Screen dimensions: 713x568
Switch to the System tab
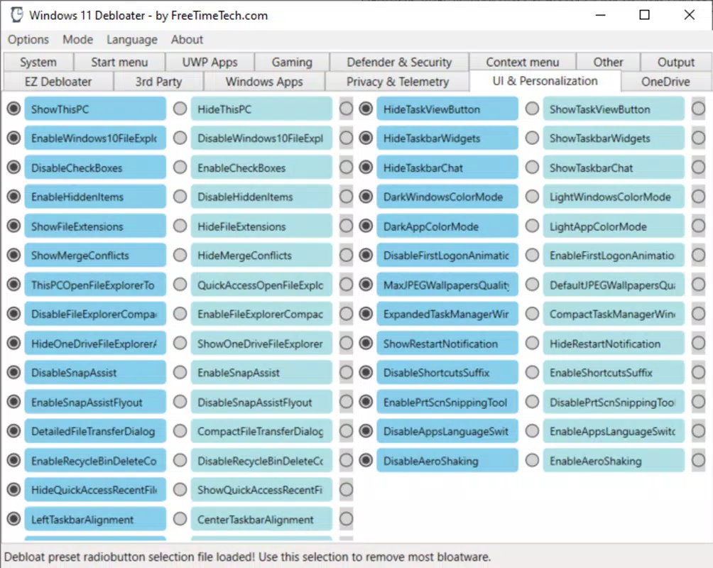coord(38,62)
